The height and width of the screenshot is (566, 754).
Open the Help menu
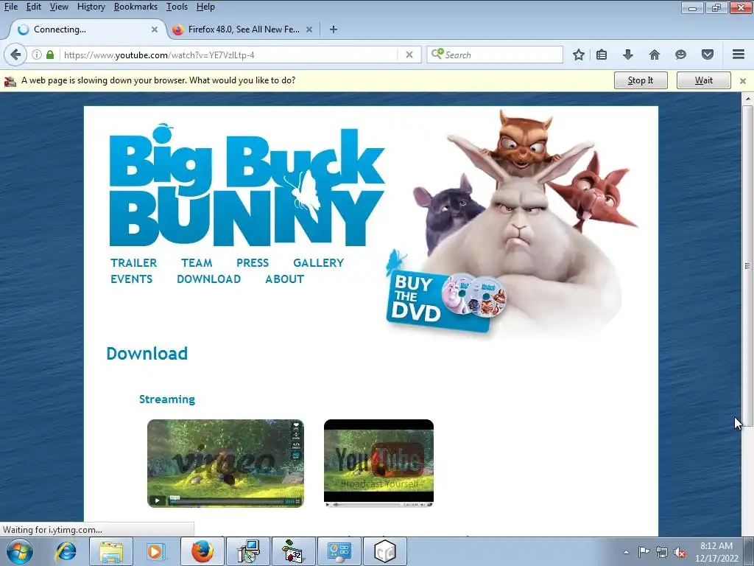pyautogui.click(x=206, y=7)
